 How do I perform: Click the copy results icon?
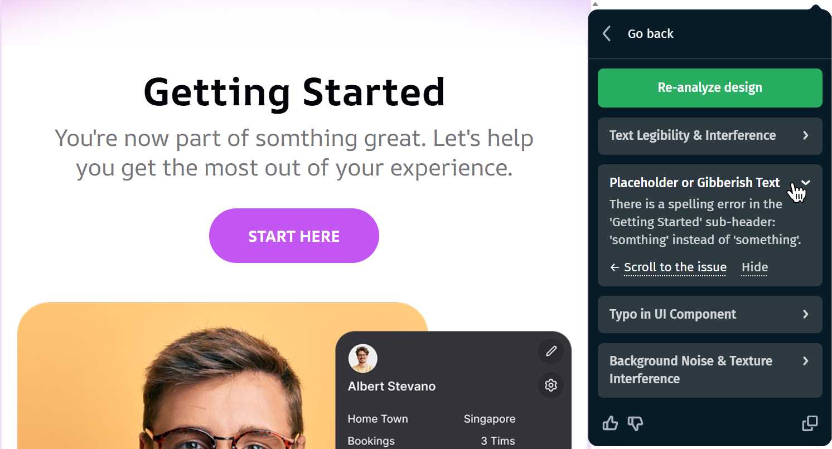810,423
